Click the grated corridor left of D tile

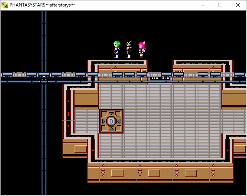point(86,121)
